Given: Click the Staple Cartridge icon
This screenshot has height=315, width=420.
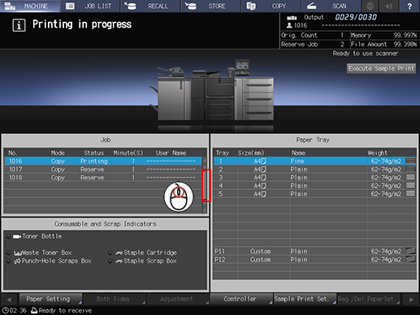Looking at the screenshot, I should pos(119,253).
